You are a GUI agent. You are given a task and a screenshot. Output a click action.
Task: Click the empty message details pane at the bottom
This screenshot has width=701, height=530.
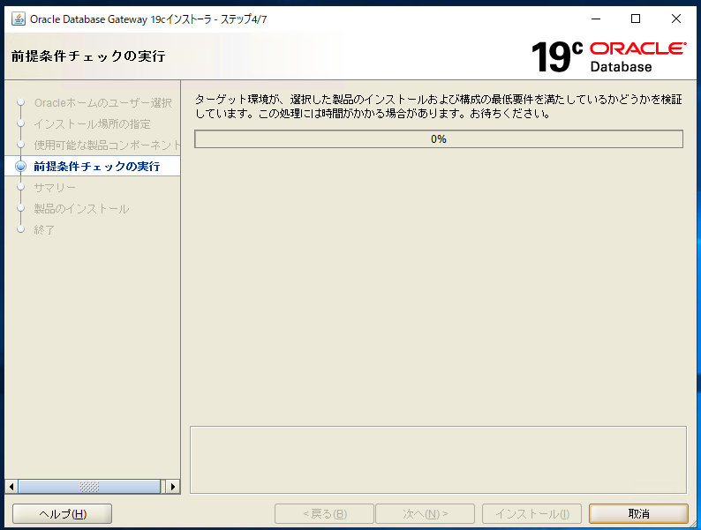coord(438,460)
